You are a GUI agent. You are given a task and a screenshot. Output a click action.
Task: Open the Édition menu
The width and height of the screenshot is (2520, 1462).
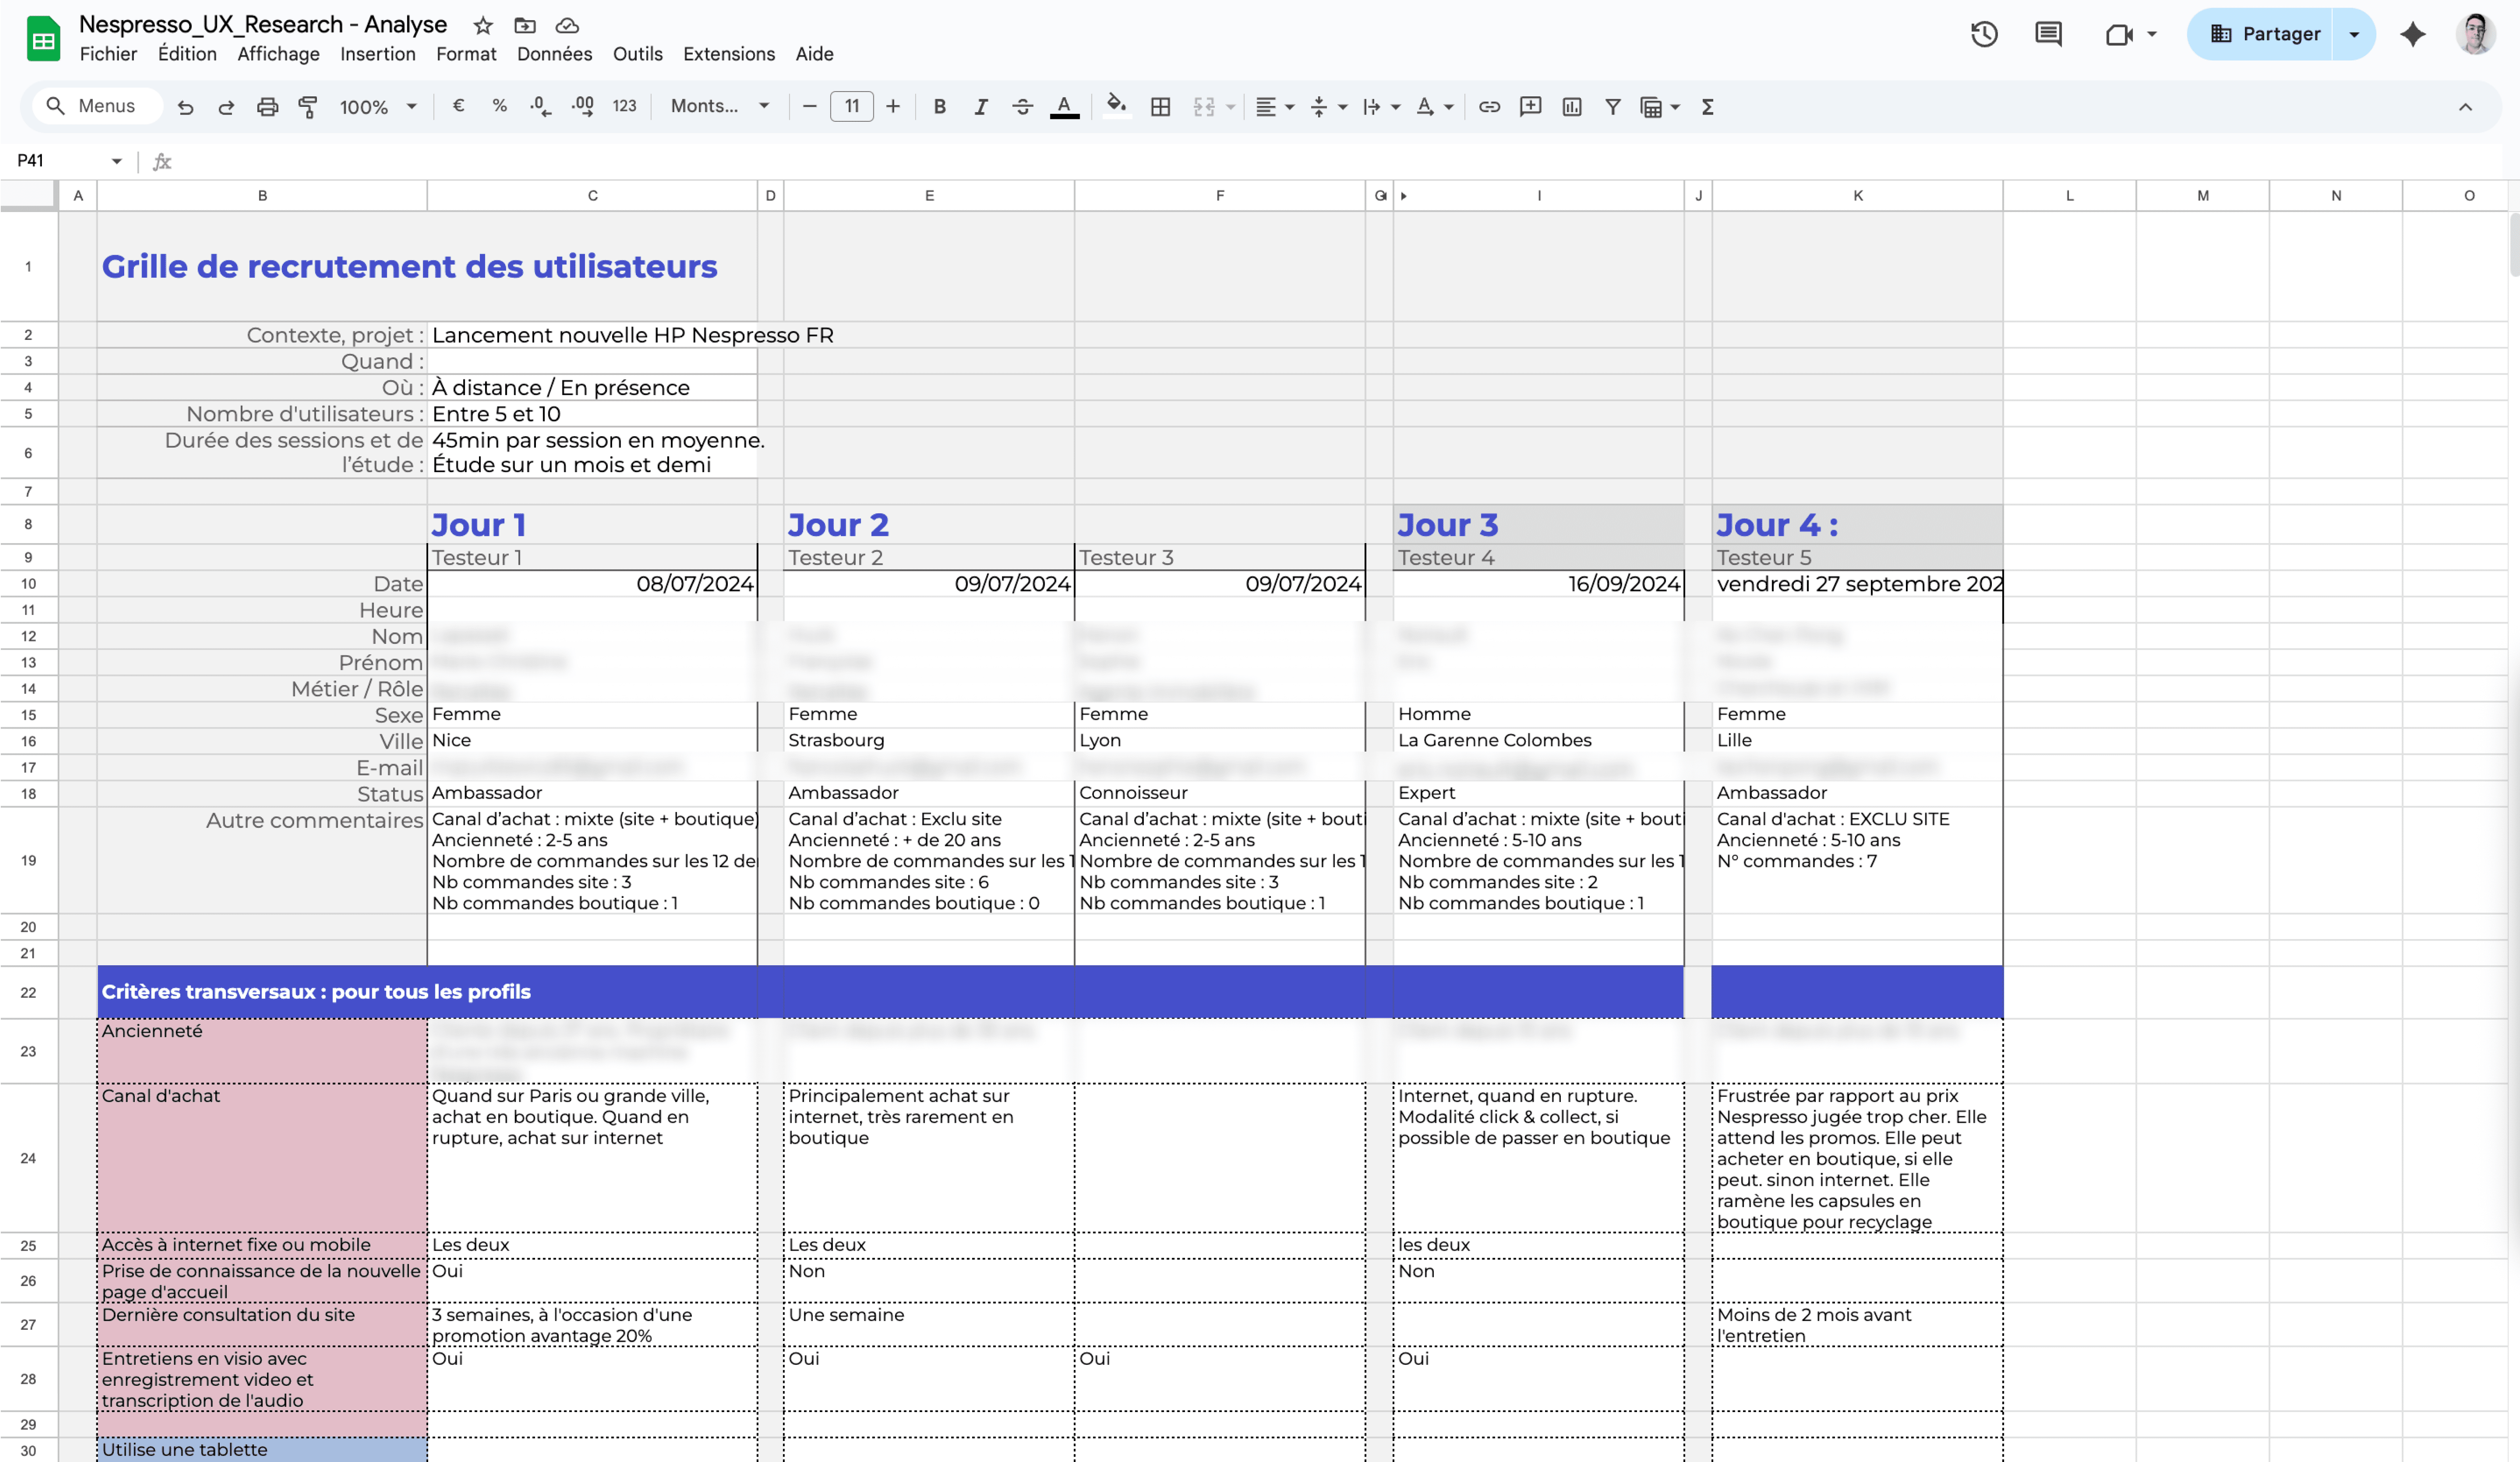pos(187,54)
